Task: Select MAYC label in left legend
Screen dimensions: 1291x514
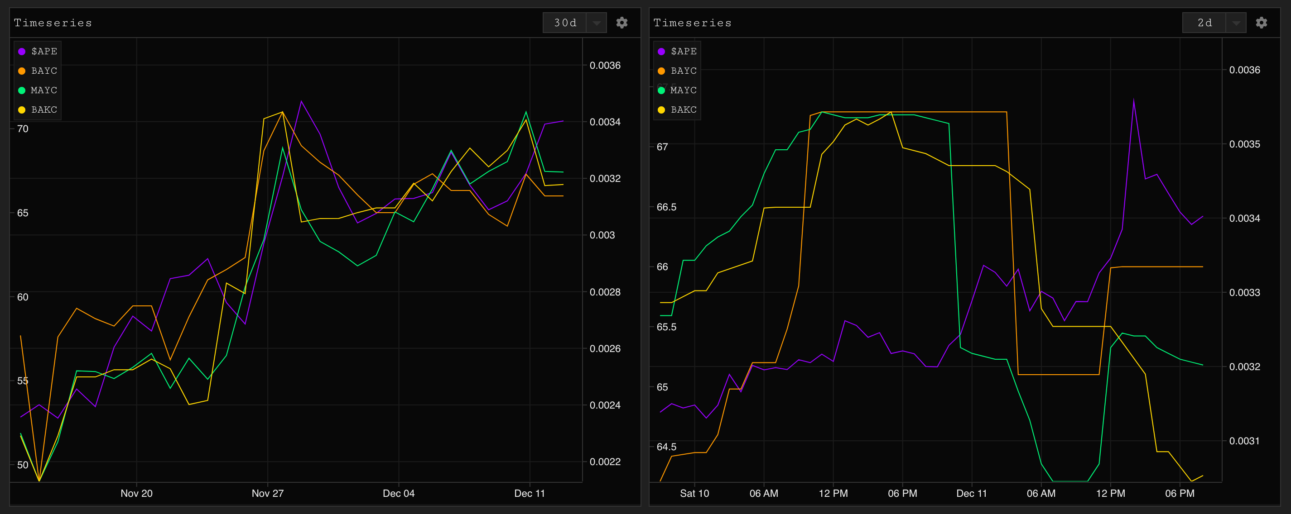Action: pyautogui.click(x=43, y=90)
